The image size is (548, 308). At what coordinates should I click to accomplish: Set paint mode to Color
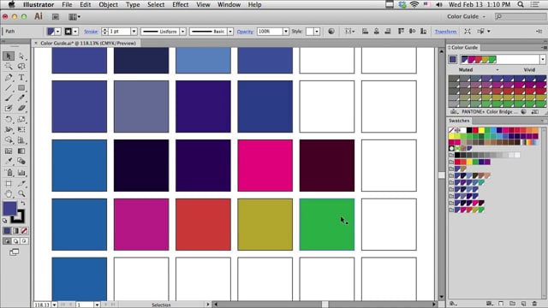coord(7,231)
